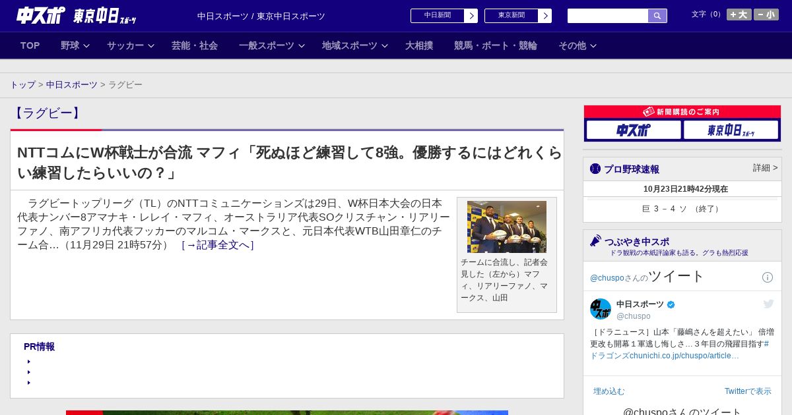Click the 中日スポーツ Twitter avatar
The height and width of the screenshot is (415, 792).
pyautogui.click(x=601, y=309)
